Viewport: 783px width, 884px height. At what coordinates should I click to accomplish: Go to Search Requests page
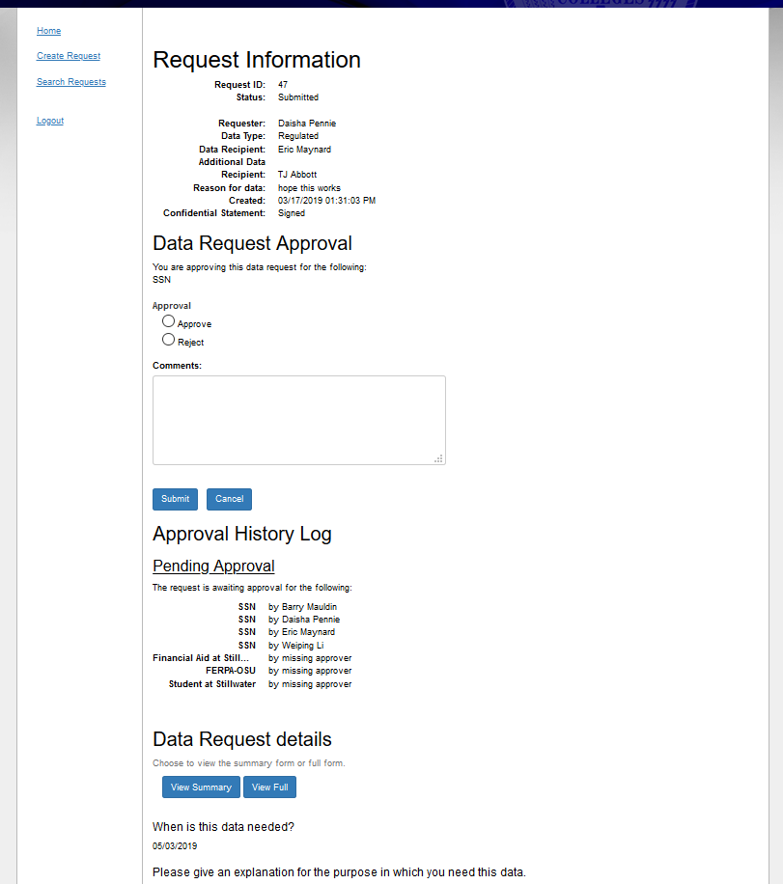(x=71, y=82)
